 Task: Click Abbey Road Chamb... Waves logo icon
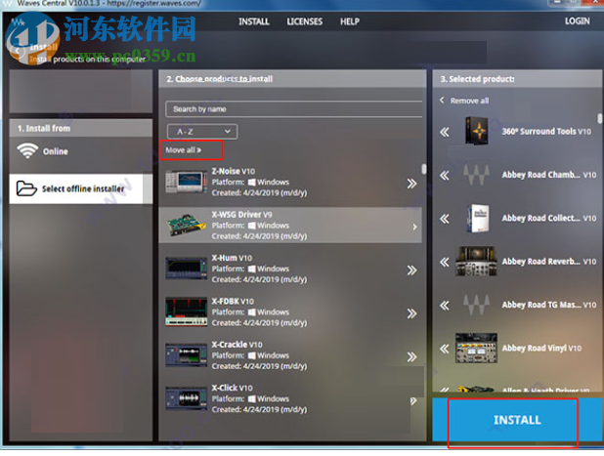(x=477, y=175)
